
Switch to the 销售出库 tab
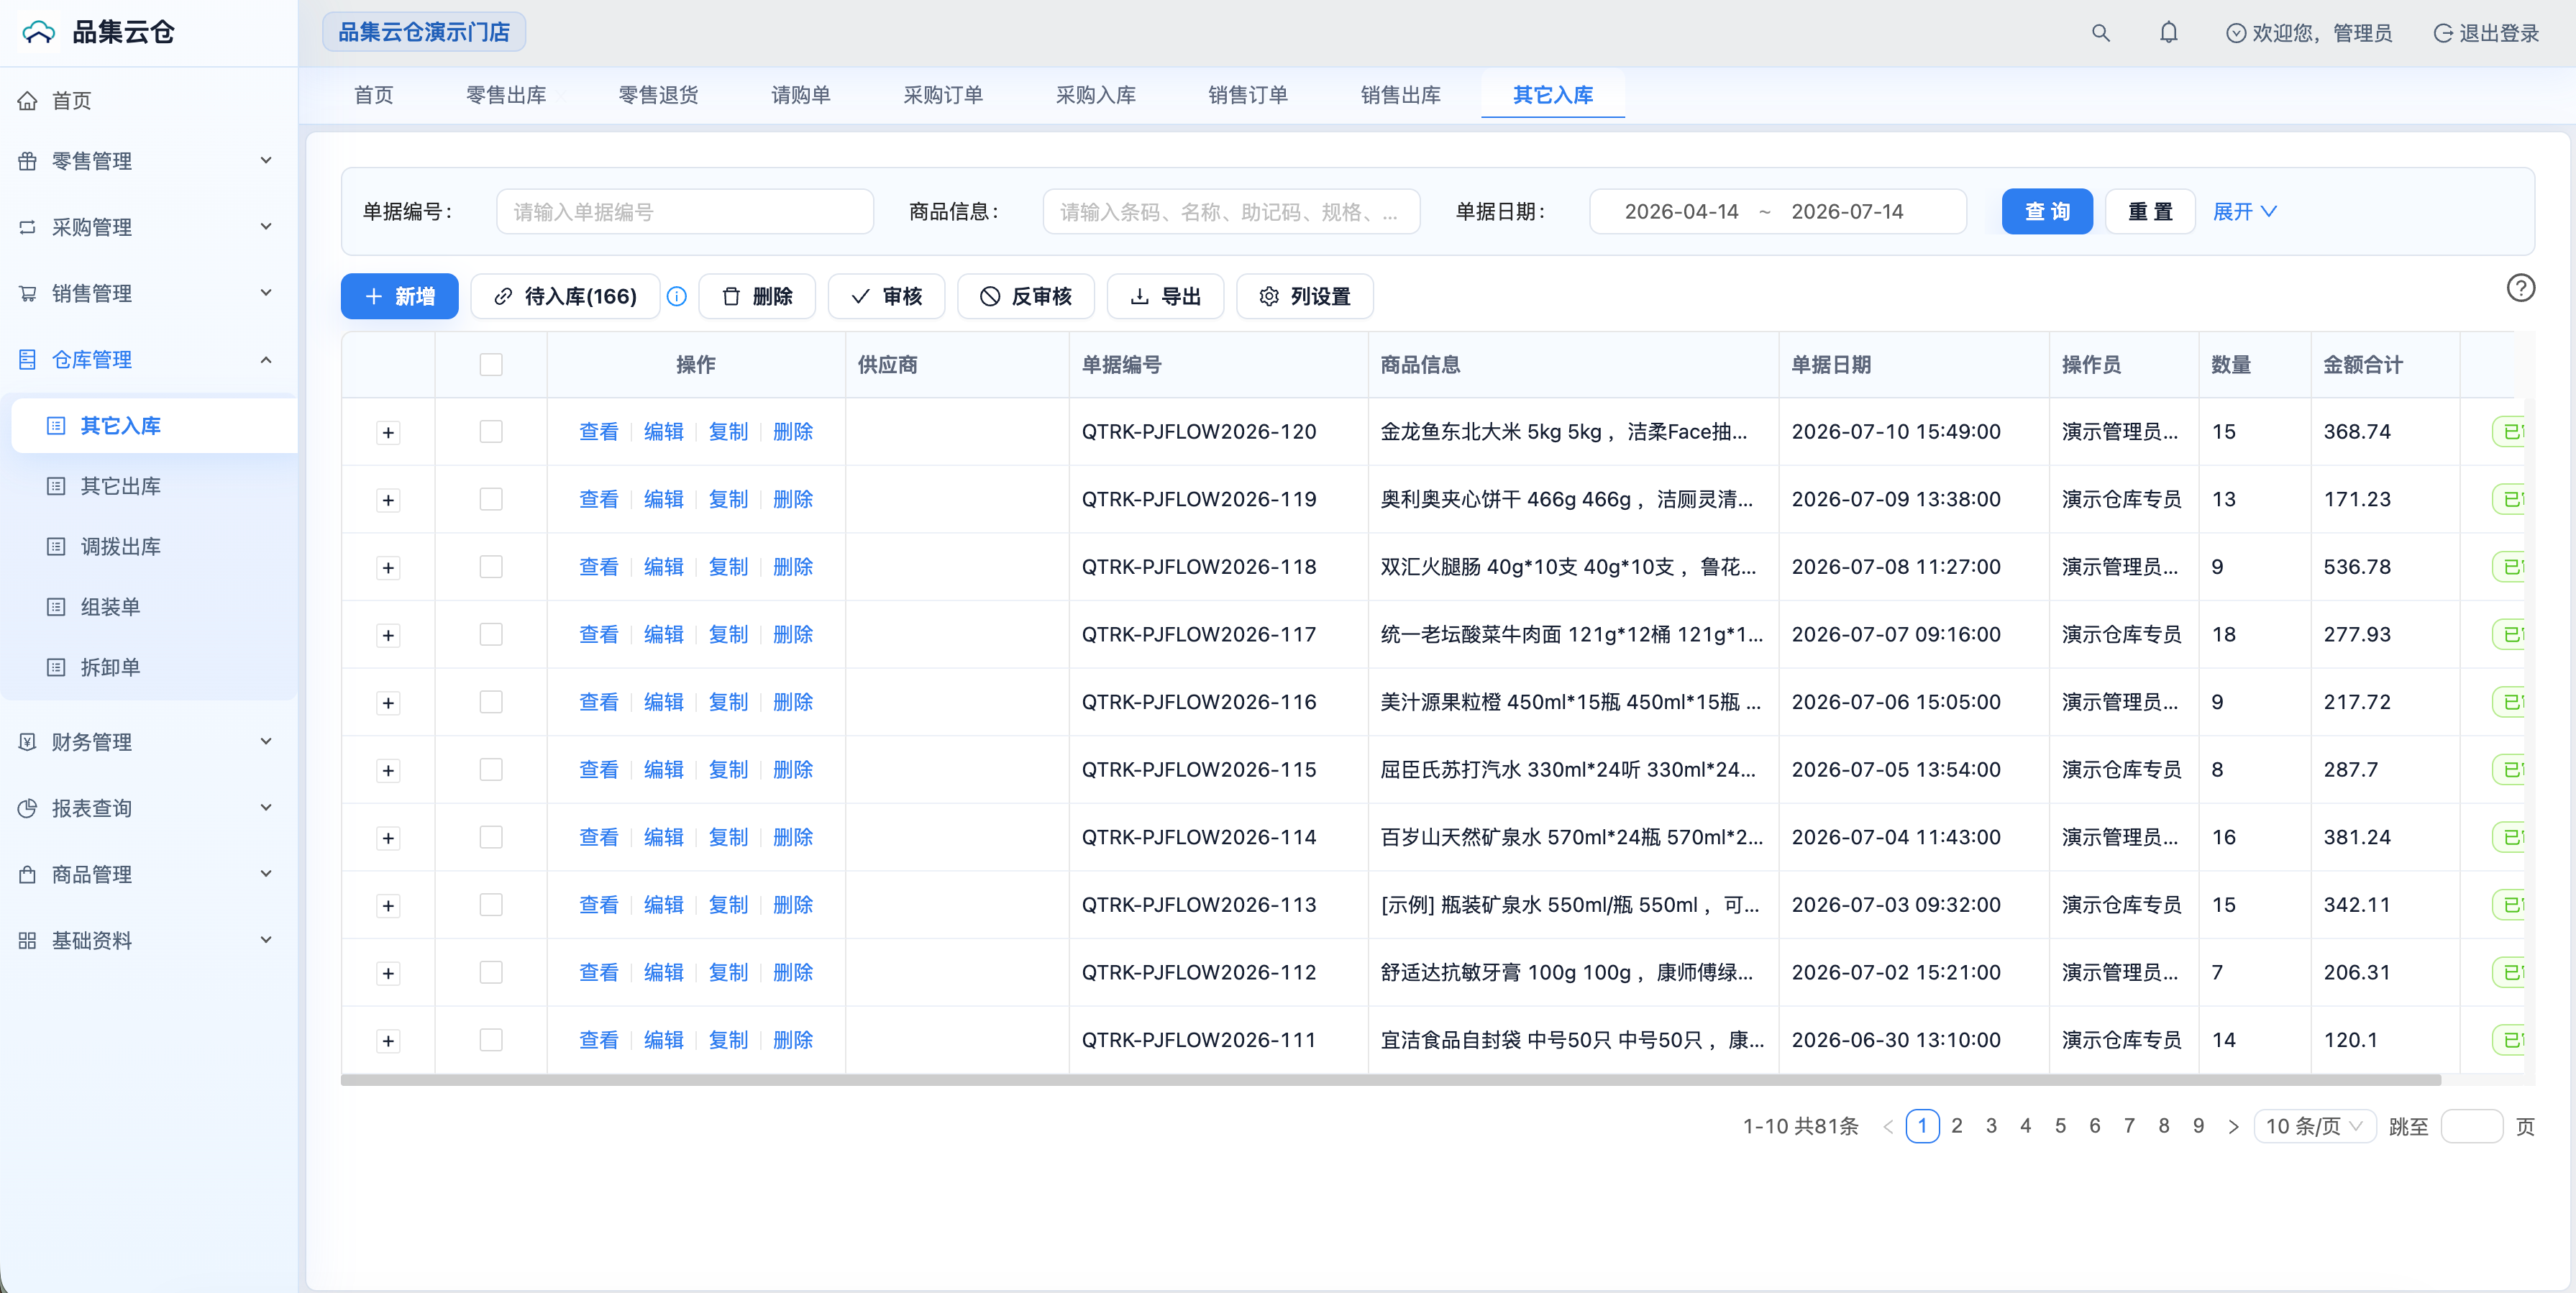[1400, 95]
